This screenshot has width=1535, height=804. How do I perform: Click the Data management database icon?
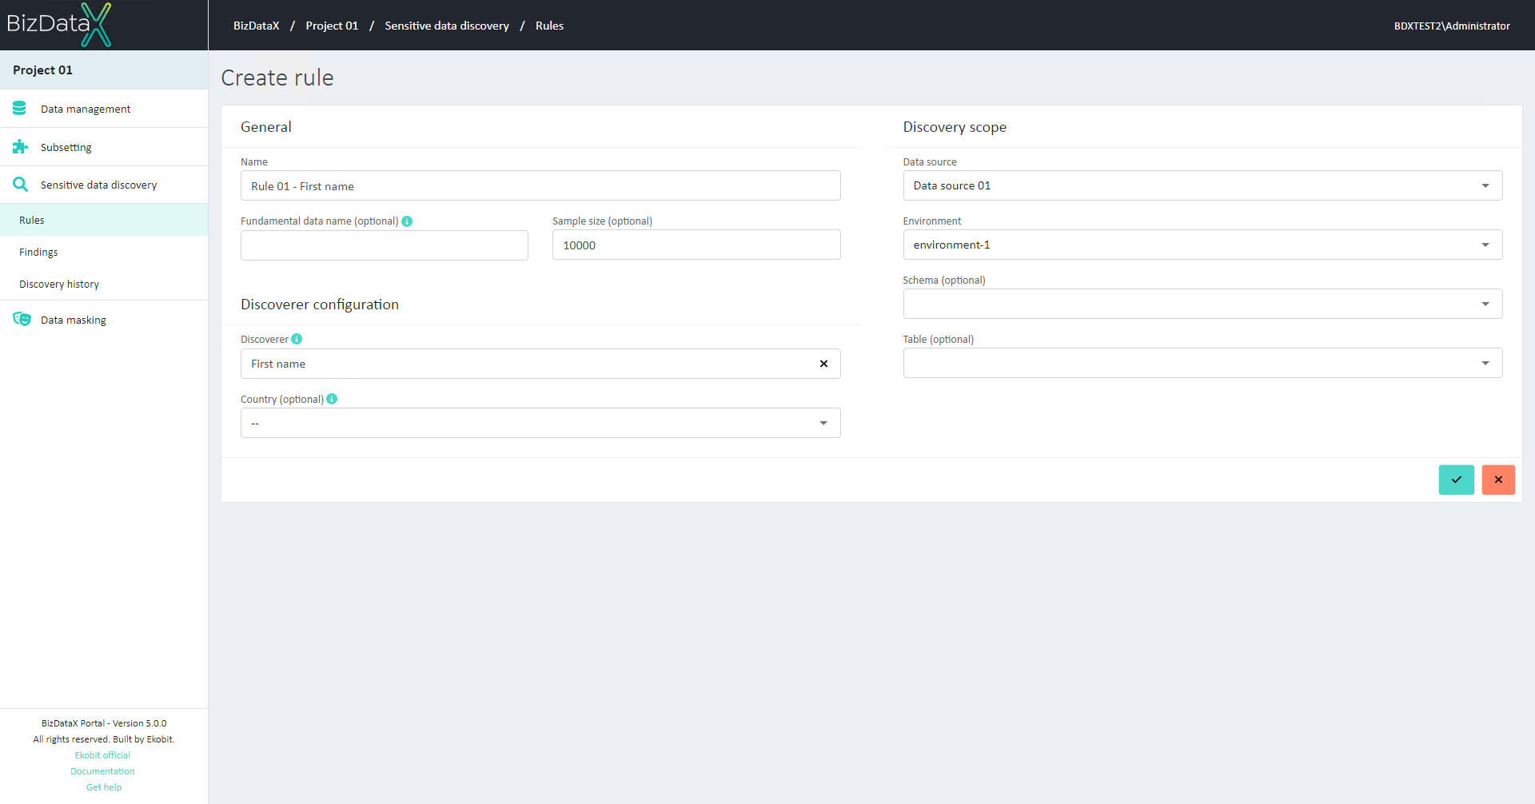19,108
